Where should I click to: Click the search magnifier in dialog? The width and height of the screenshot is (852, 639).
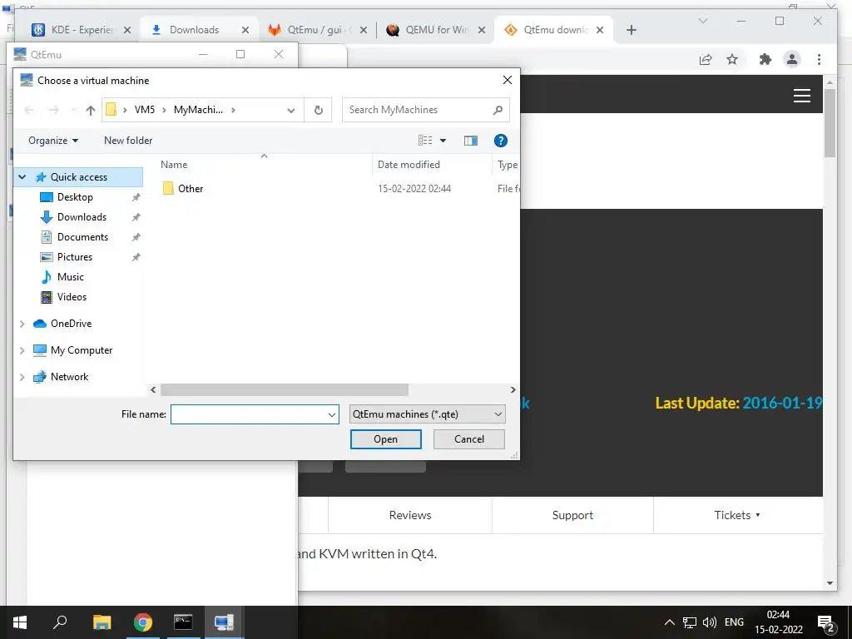(498, 111)
